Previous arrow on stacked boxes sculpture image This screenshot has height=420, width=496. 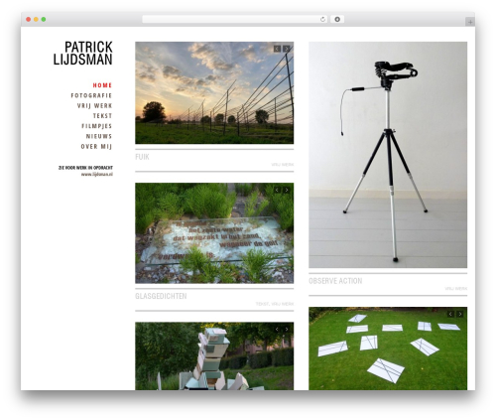point(277,330)
